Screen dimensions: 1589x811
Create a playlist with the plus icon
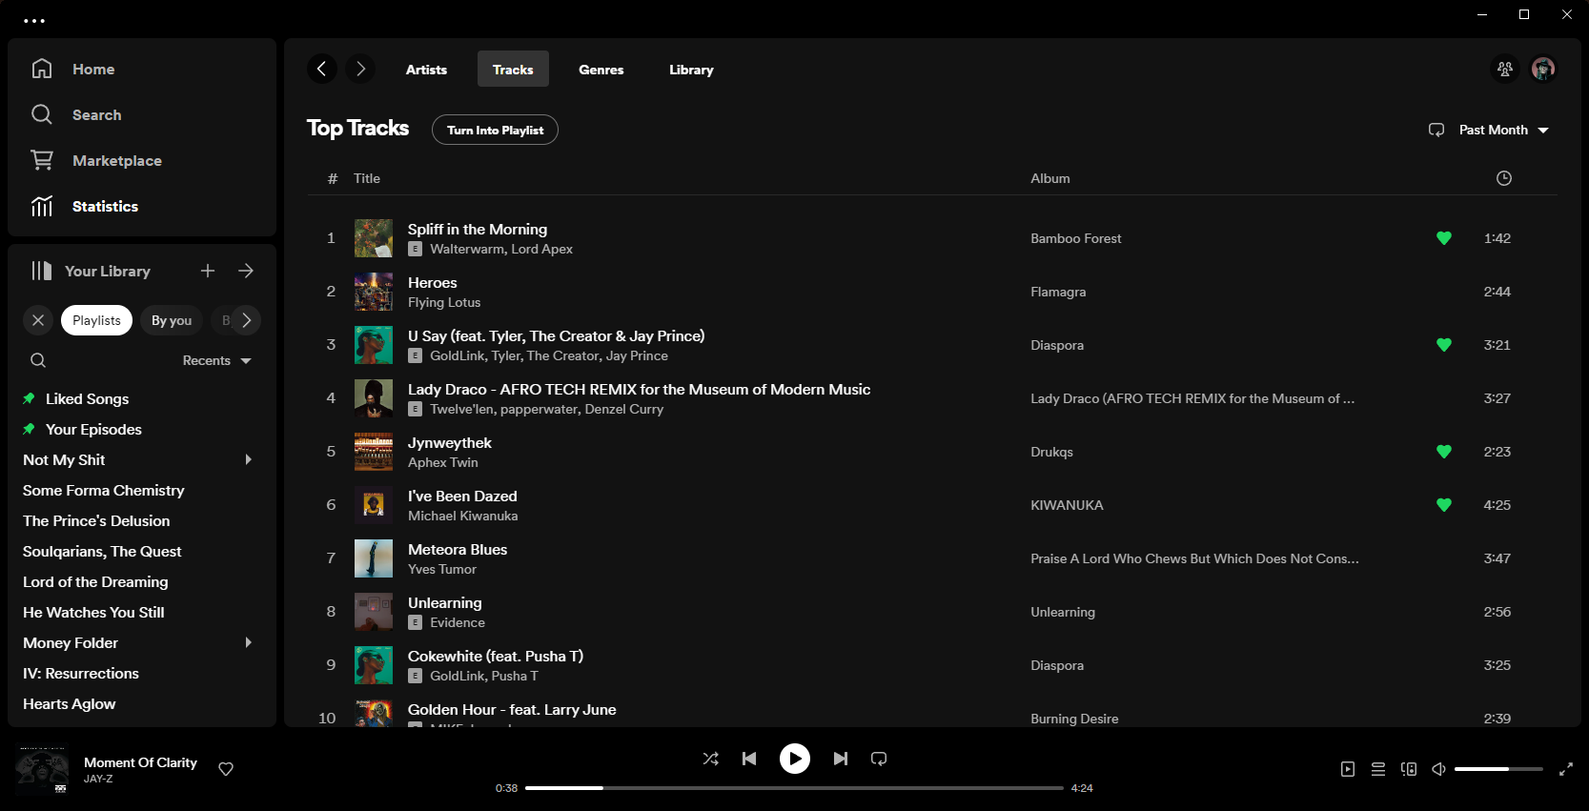[208, 271]
